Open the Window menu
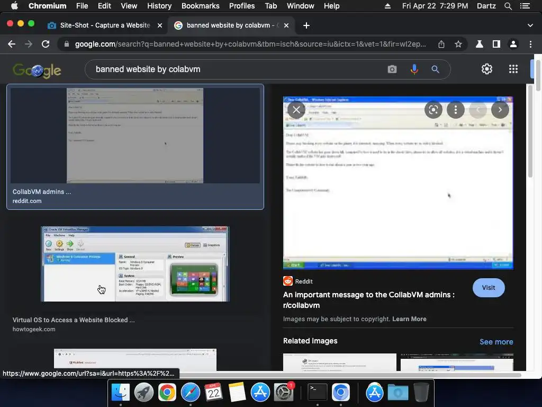542x407 pixels. point(301,6)
